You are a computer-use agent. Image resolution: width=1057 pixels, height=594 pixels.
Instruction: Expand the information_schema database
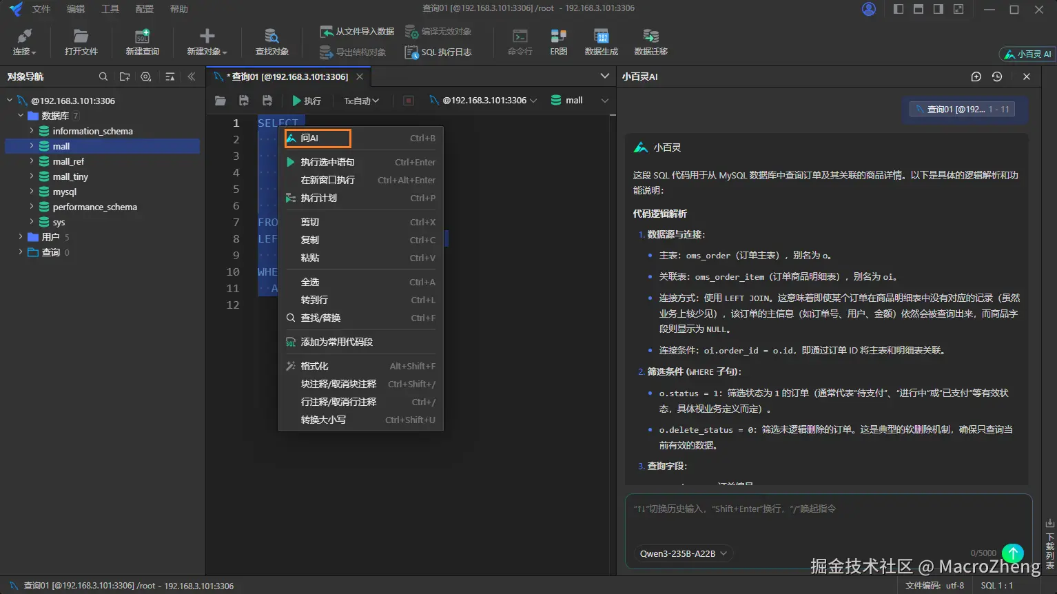(32, 130)
